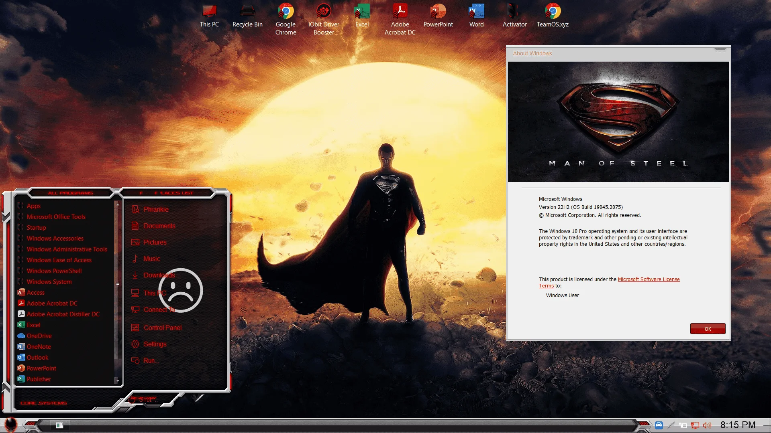Click the red network tray icon

pyautogui.click(x=695, y=425)
